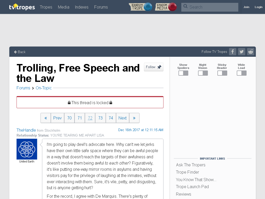Enable Wide Load layout
265x199 pixels.
coord(242,73)
